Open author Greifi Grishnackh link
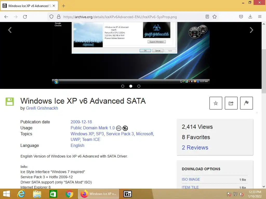266x199 pixels. [42, 108]
